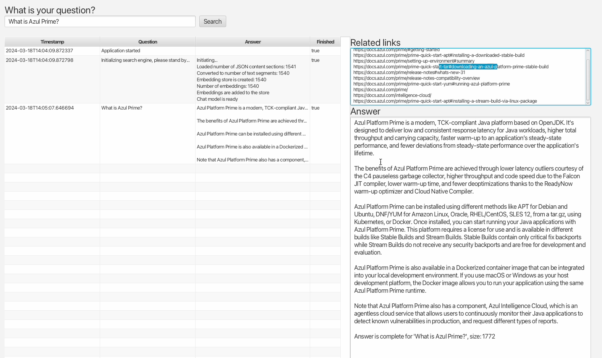The height and width of the screenshot is (358, 602).
Task: Select the 'Application started' table row
Action: click(x=173, y=51)
